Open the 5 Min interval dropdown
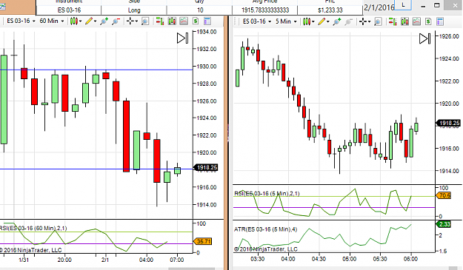This screenshot has height=270, width=463. [286, 21]
